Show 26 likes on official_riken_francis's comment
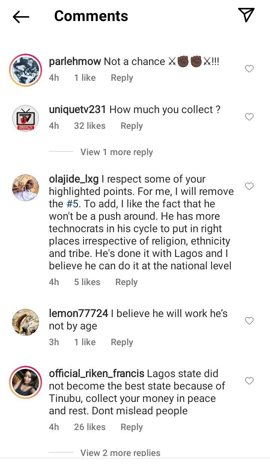 pos(89,427)
